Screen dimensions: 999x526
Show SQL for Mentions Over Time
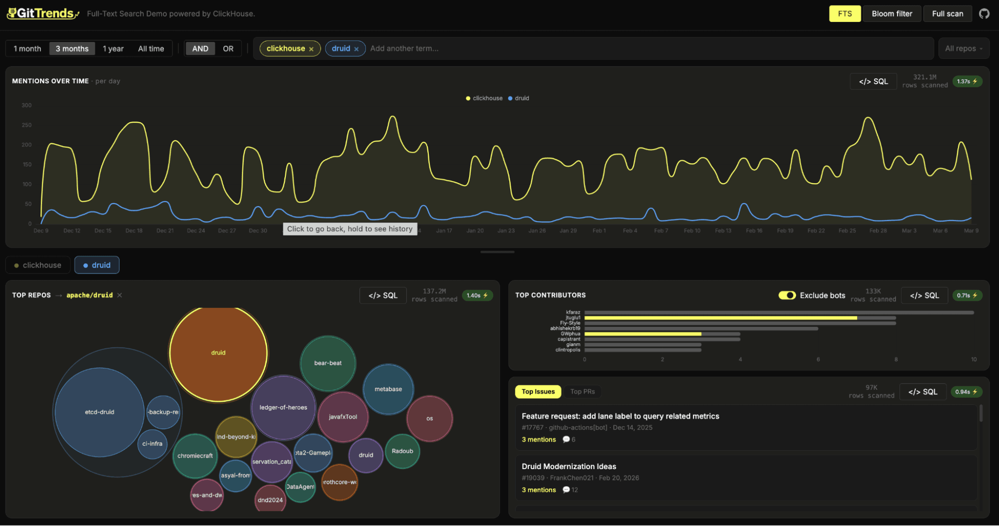coord(873,81)
